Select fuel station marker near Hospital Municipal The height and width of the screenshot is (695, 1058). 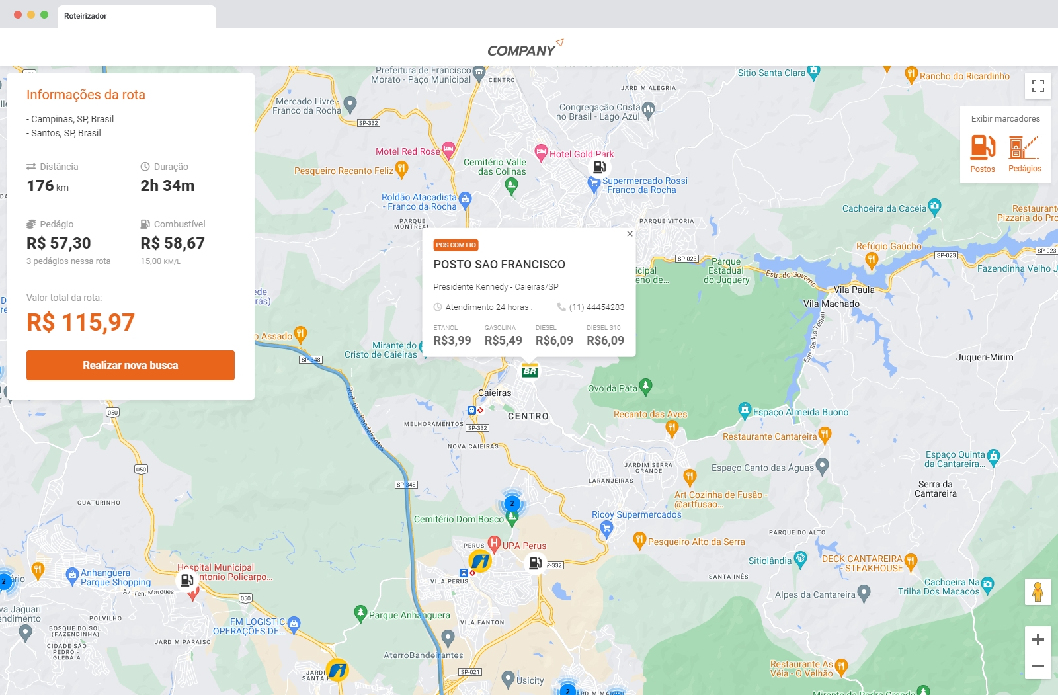coord(187,580)
